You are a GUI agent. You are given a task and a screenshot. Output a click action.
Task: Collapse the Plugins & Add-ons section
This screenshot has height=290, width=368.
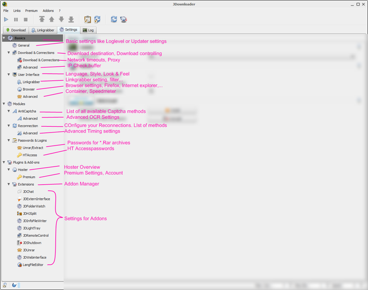click(4, 162)
